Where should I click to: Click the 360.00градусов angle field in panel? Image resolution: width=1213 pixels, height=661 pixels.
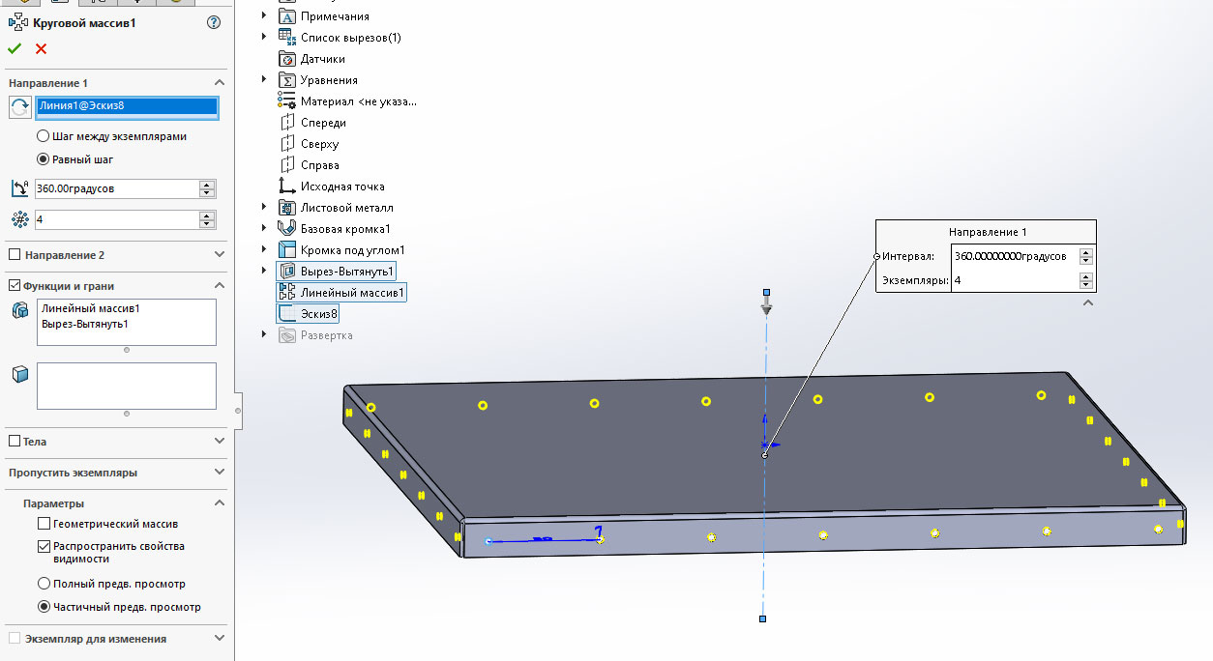coord(115,188)
